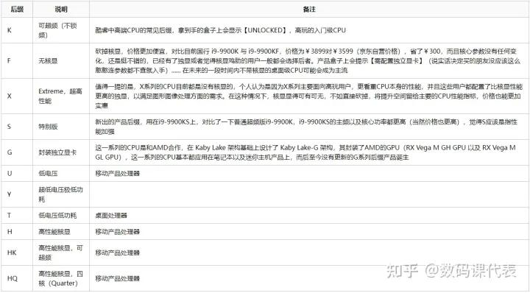
Task: Click the X row remark about X系列 CPU
Action: tap(308, 96)
